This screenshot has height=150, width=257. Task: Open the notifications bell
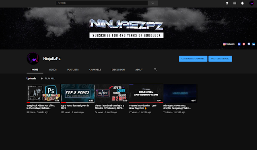tap(243, 3)
